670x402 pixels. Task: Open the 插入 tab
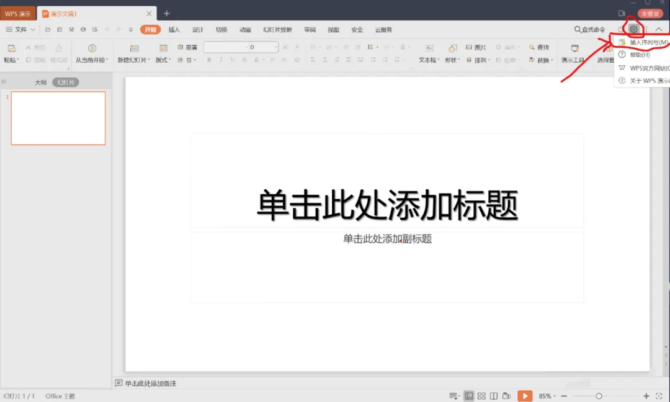pos(174,30)
